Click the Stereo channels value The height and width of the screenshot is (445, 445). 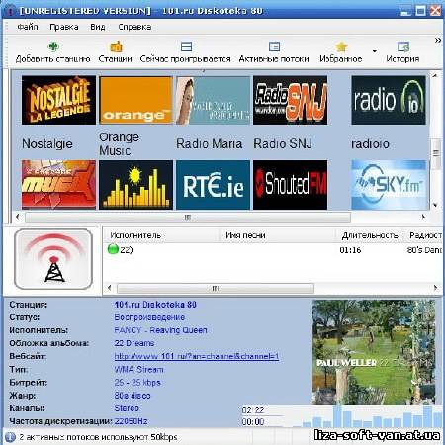click(127, 408)
